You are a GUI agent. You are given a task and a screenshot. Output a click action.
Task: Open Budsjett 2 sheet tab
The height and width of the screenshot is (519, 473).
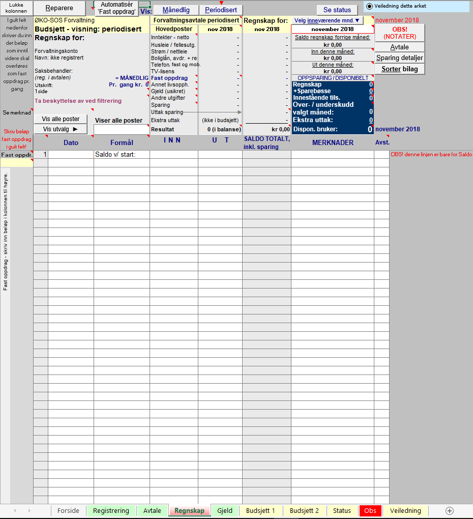tap(304, 510)
